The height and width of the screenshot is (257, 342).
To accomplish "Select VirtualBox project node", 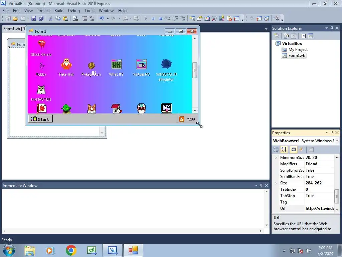I will coord(289,43).
